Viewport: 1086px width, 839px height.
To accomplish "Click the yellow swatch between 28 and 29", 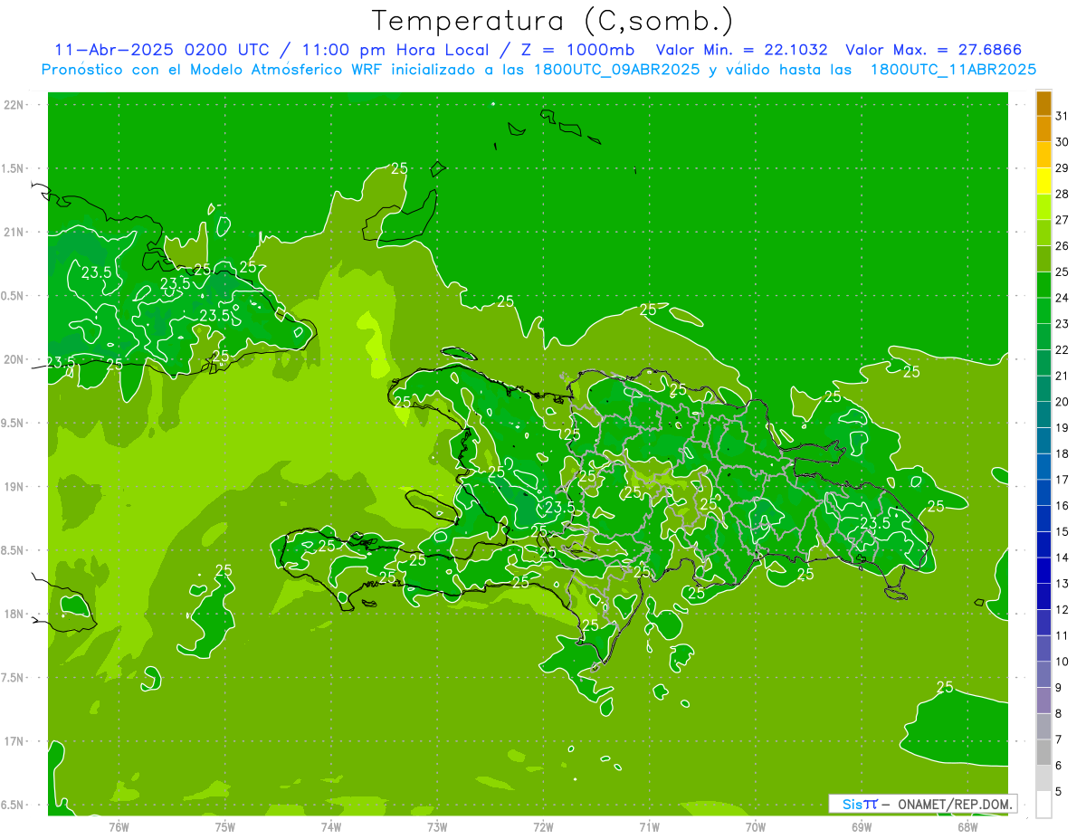I will (1043, 180).
